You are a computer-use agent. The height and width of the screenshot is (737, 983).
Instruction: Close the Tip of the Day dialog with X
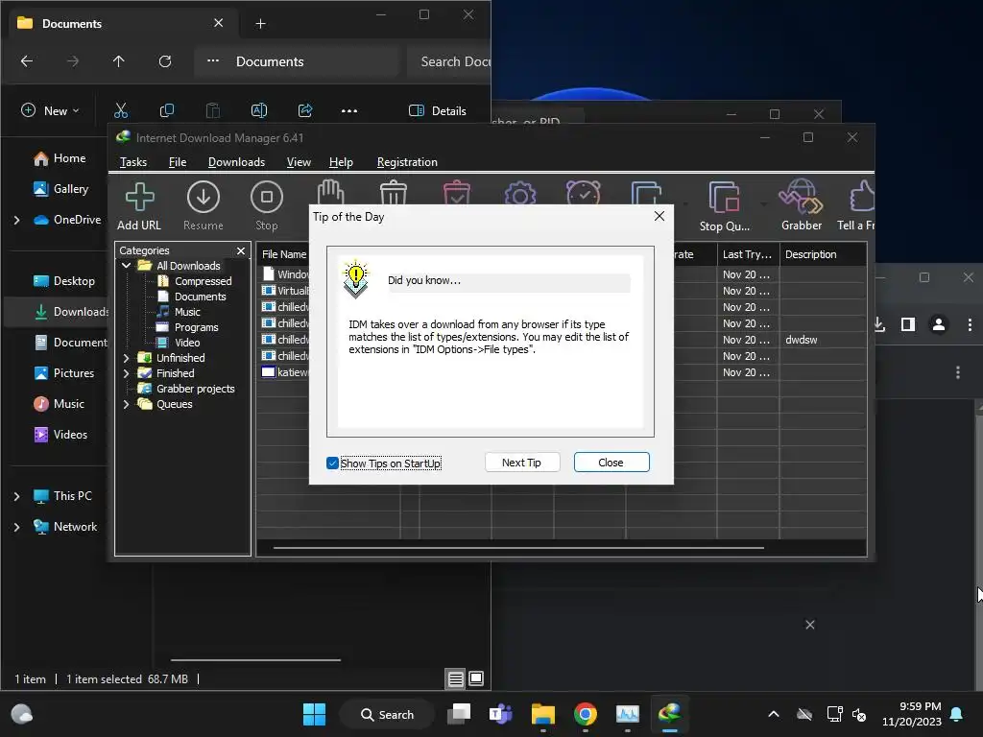coord(659,216)
